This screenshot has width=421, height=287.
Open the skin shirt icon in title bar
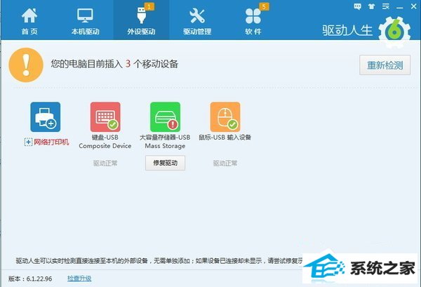pos(372,7)
